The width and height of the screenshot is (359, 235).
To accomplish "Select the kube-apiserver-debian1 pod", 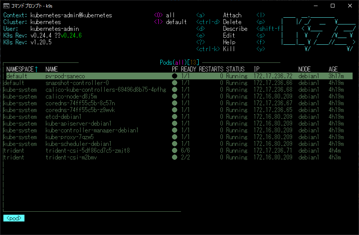I will (x=78, y=124).
